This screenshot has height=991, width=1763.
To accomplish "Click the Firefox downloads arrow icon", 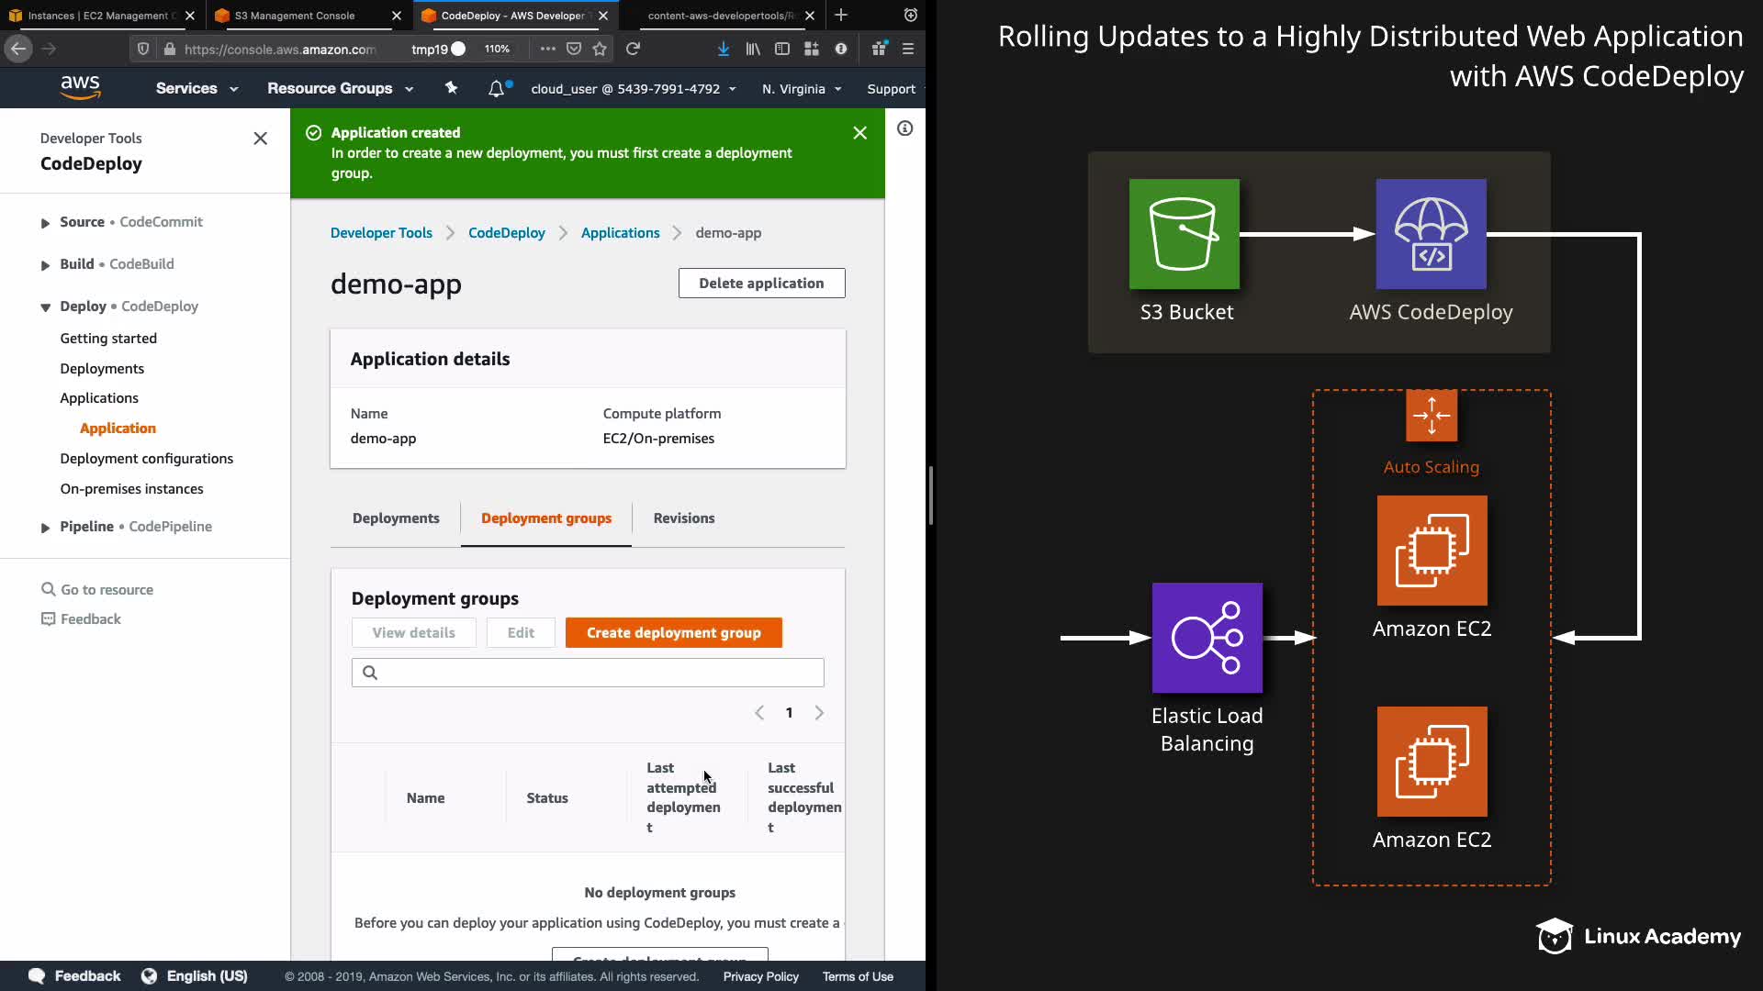I will (724, 49).
